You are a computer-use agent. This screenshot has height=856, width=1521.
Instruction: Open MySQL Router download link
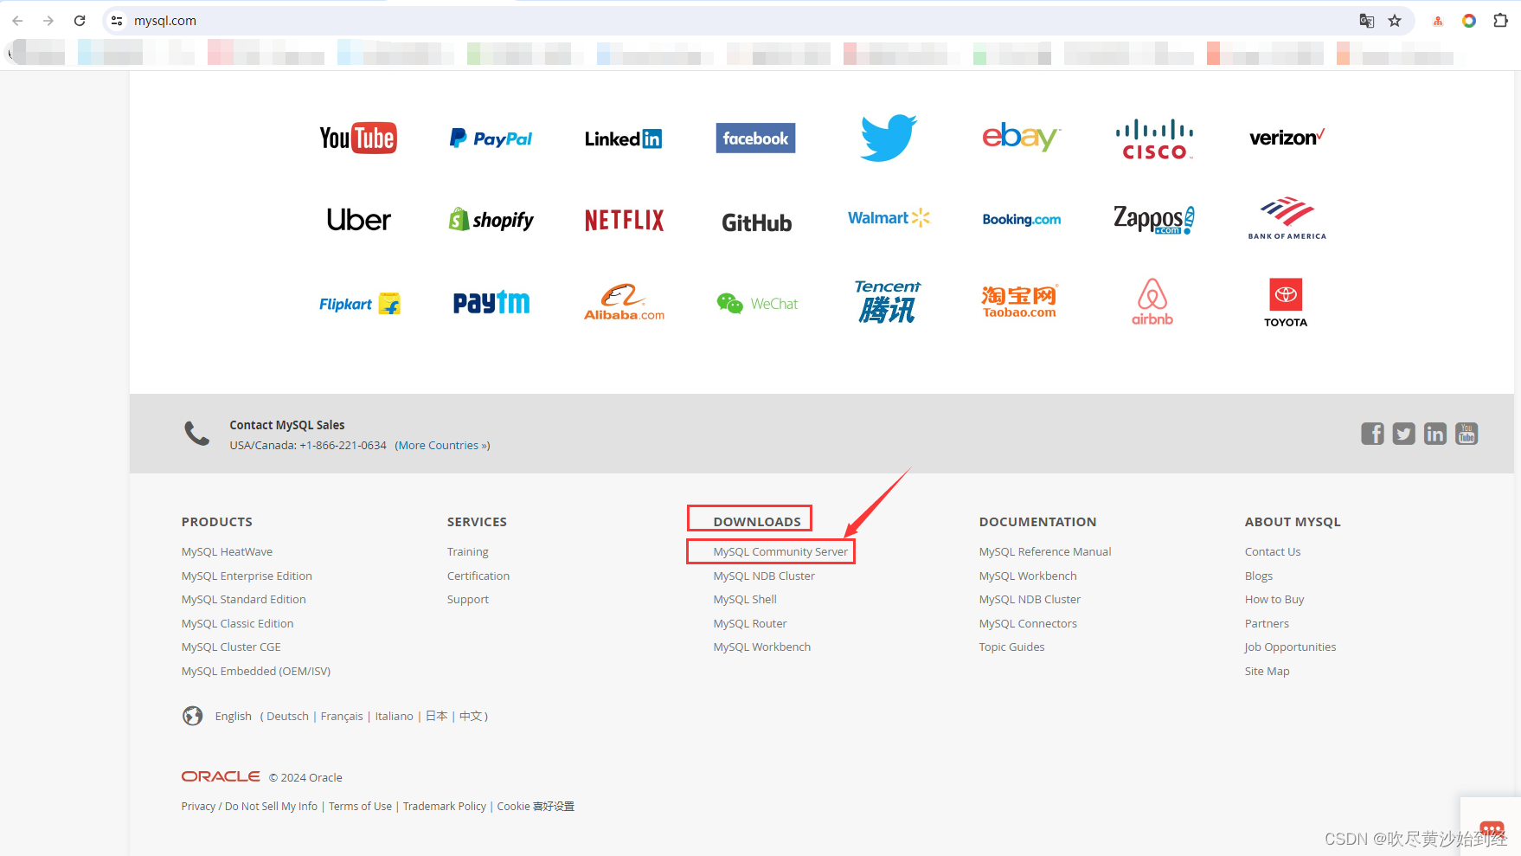(x=750, y=623)
